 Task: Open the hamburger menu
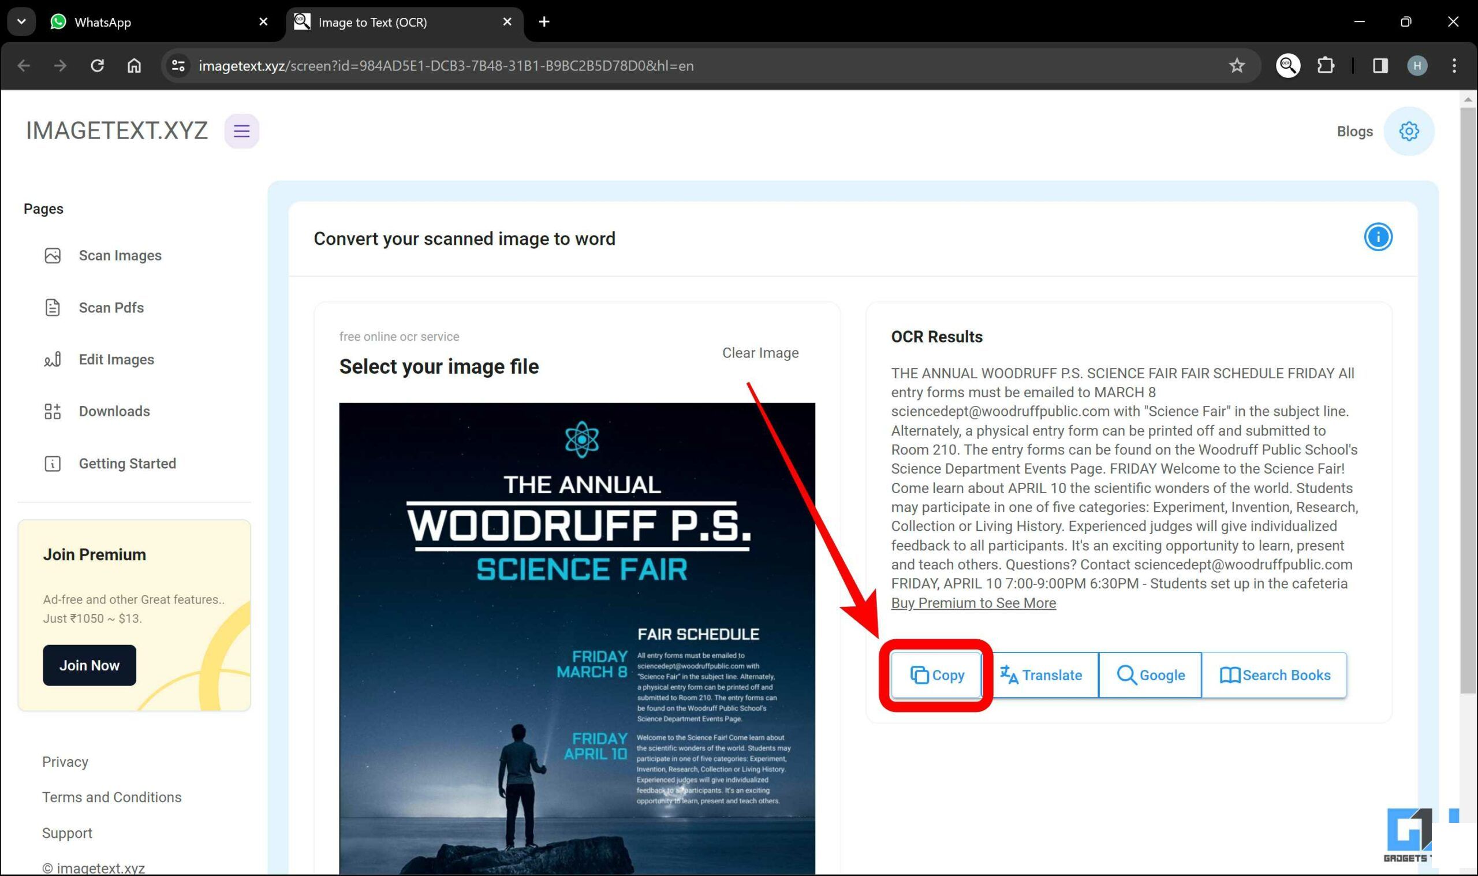point(241,131)
